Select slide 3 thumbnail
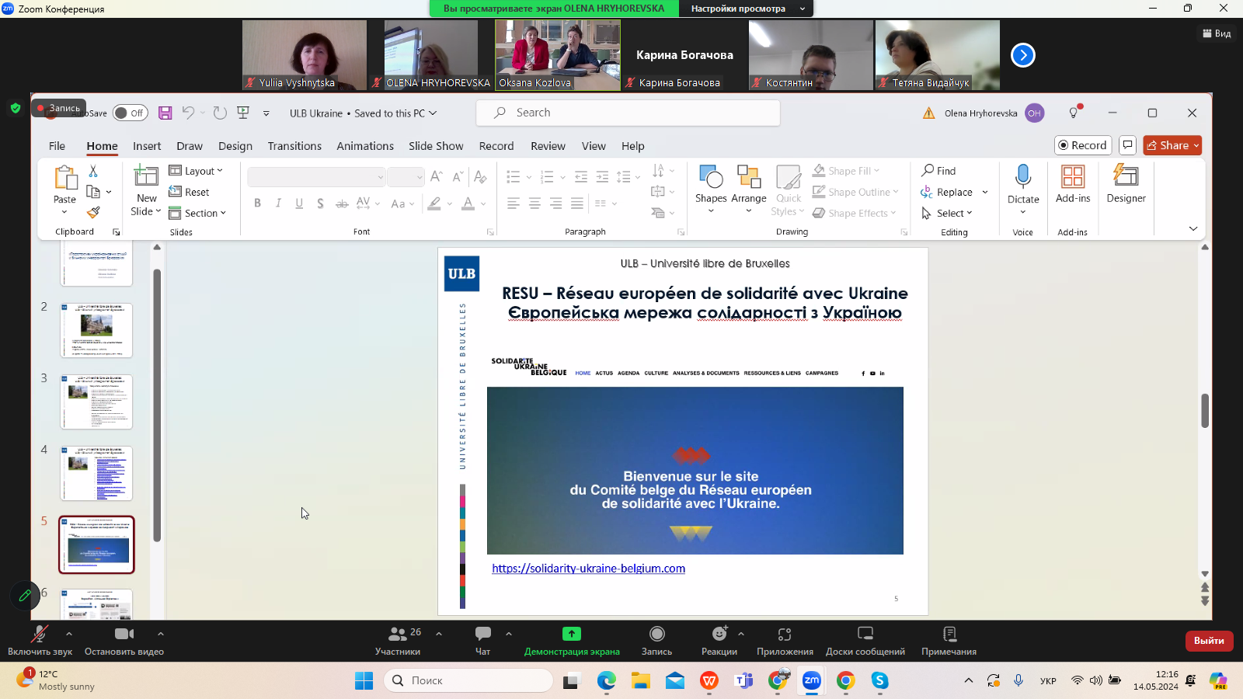The image size is (1243, 699). pyautogui.click(x=96, y=402)
